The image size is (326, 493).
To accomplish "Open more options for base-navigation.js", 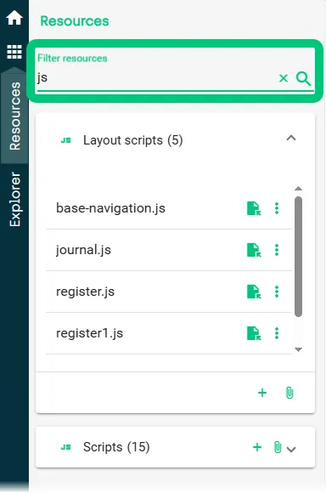I will [277, 208].
